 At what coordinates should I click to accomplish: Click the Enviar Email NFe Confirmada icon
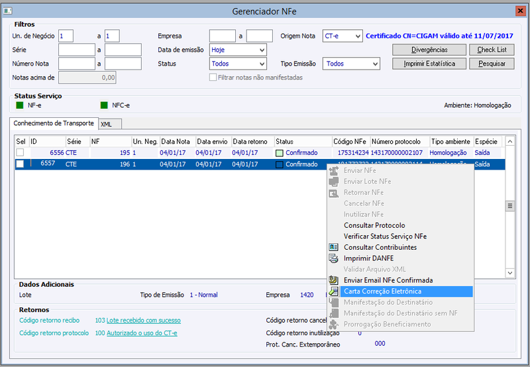point(334,280)
